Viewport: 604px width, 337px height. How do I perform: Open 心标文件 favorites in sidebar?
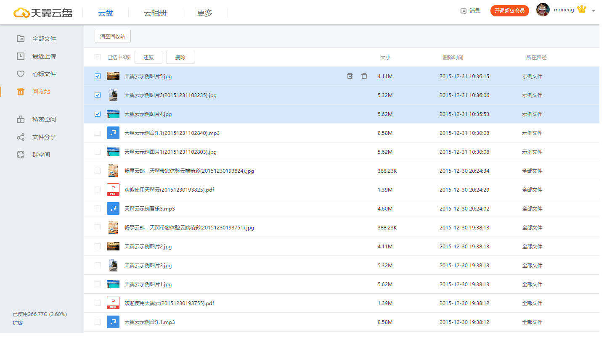[20, 74]
